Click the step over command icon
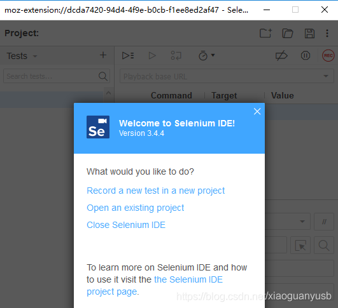 pyautogui.click(x=176, y=55)
